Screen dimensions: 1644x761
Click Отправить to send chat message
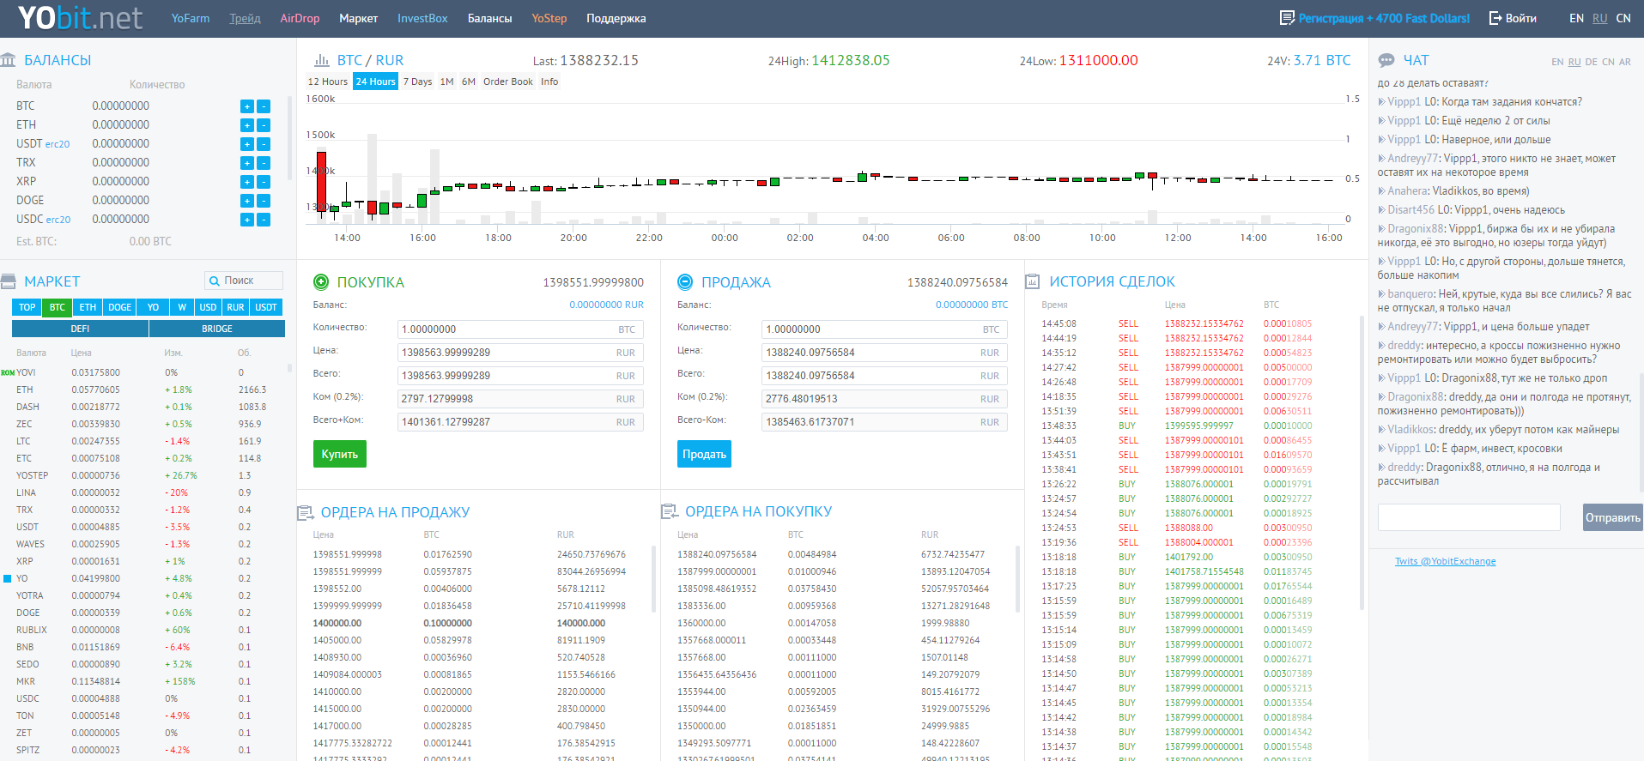1612,517
